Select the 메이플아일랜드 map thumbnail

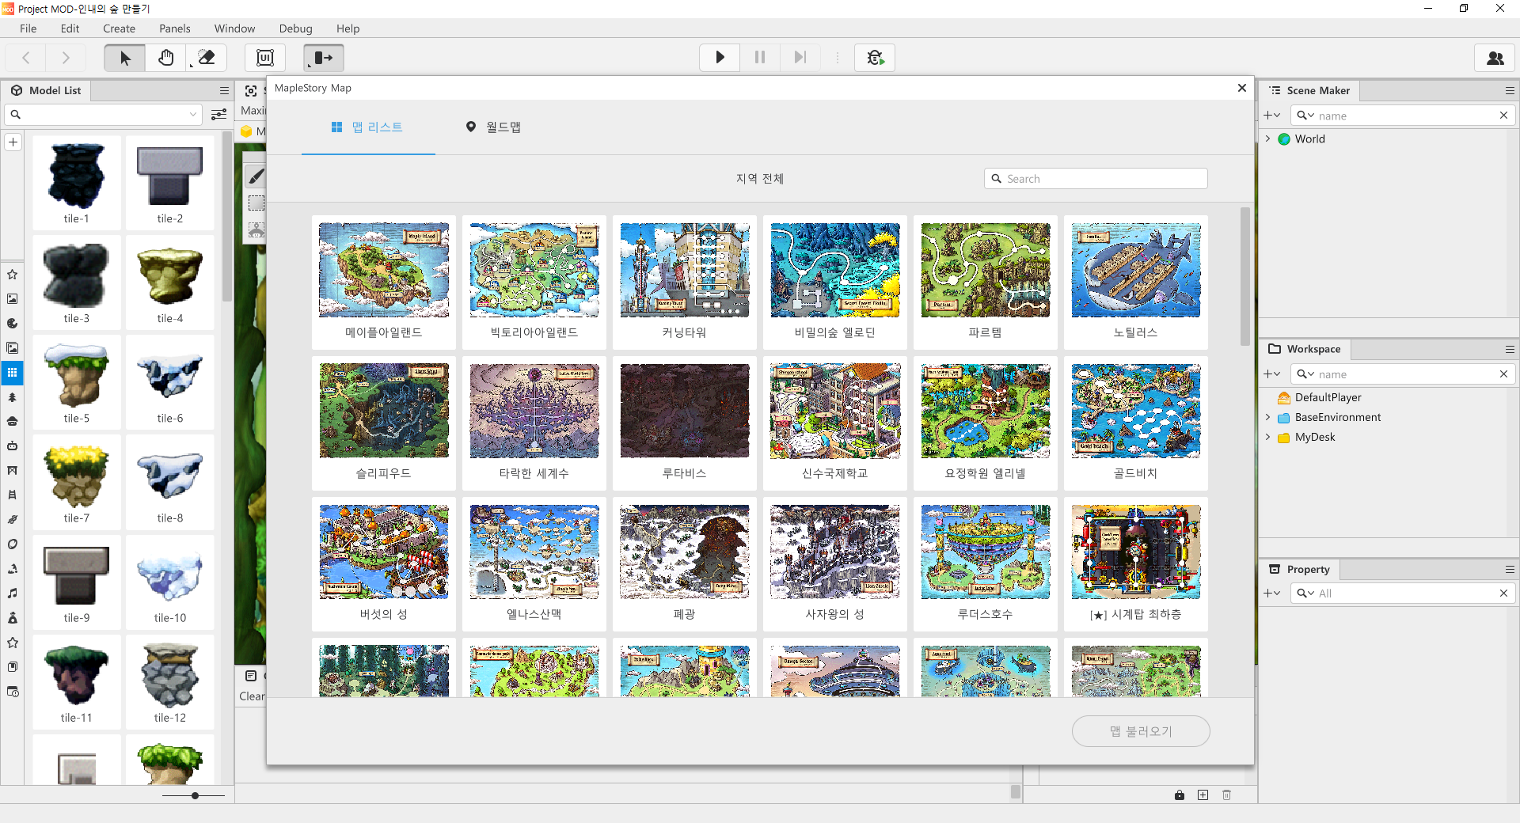(x=384, y=282)
